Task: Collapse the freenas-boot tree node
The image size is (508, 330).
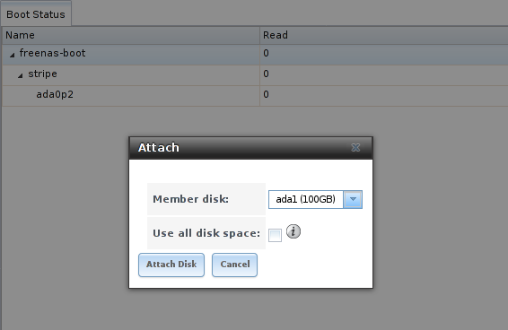Action: point(12,55)
